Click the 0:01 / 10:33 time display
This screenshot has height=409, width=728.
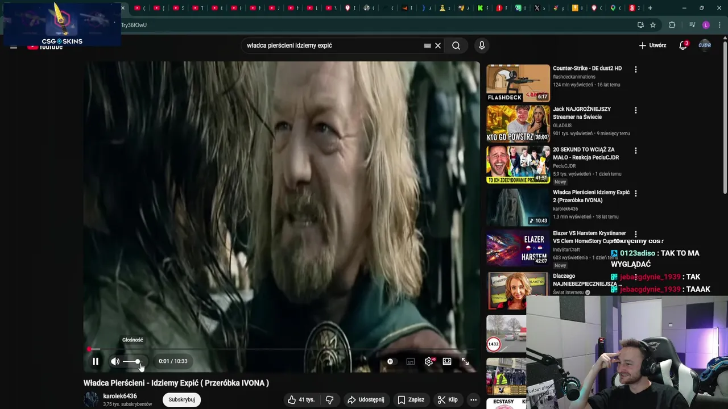[173, 361]
